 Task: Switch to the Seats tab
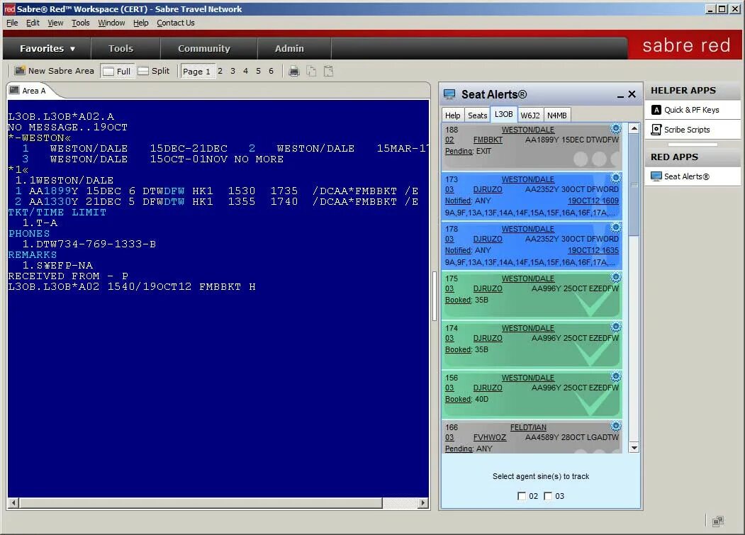477,116
